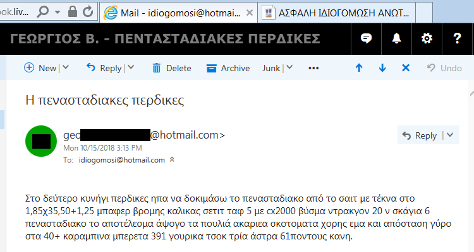This screenshot has height=252, width=474.
Task: Go to next message with the down arrow
Action: tap(382, 68)
